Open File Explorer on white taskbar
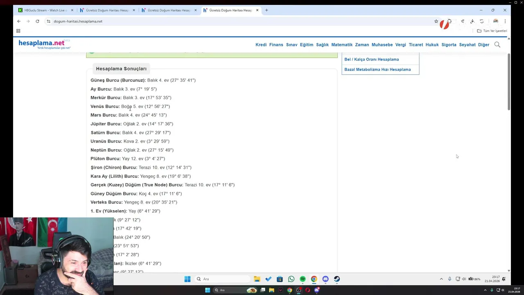The image size is (524, 295). 257,279
